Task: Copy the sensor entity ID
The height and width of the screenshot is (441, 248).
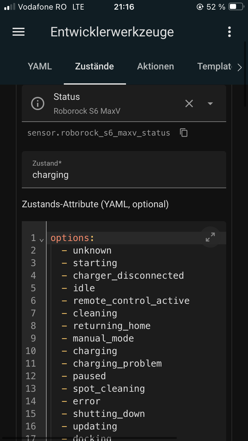Action: click(x=184, y=133)
